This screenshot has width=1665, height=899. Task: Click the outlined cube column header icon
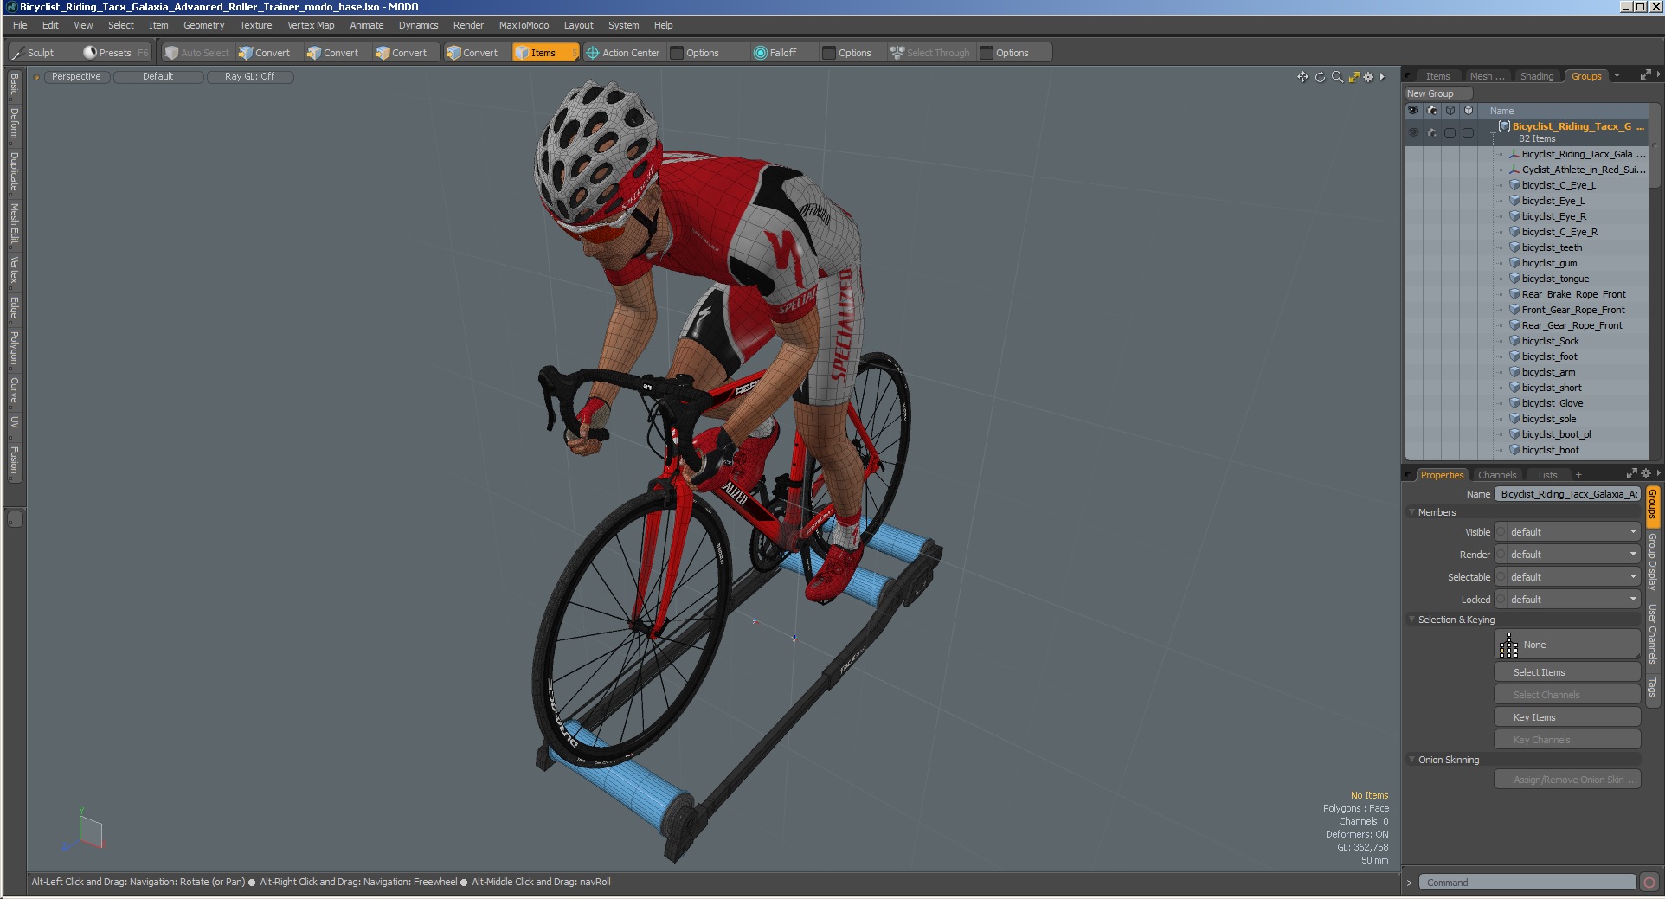[x=1450, y=111]
